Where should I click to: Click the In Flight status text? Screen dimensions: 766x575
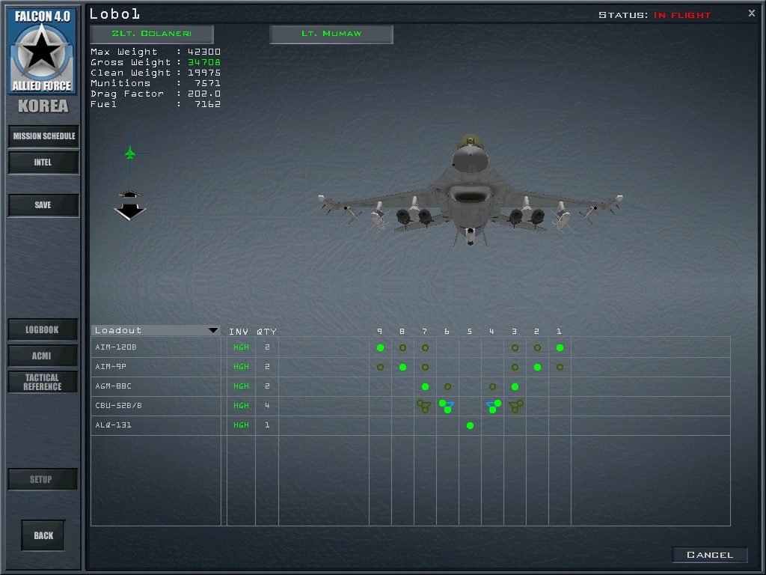pos(682,15)
